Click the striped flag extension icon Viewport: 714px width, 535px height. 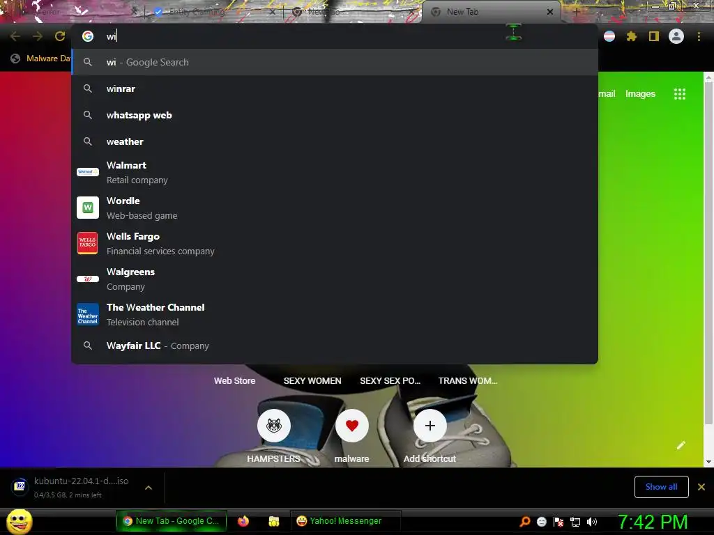pyautogui.click(x=609, y=36)
